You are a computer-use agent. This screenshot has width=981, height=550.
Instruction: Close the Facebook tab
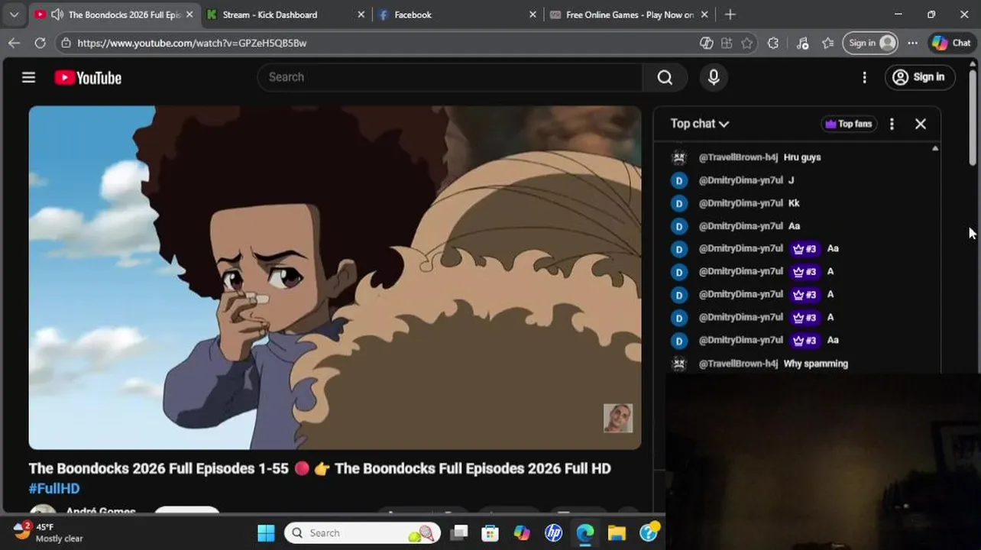coord(533,15)
